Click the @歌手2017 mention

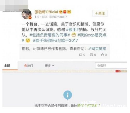pos(68,40)
